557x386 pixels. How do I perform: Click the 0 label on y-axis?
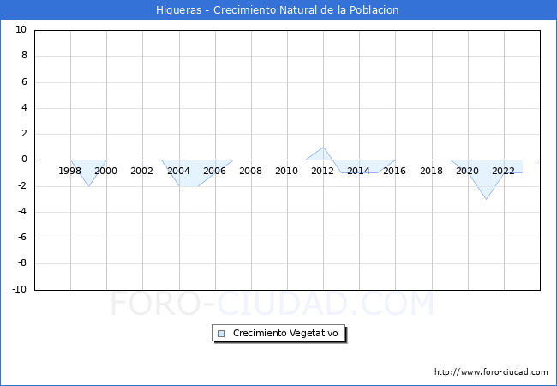coord(24,160)
